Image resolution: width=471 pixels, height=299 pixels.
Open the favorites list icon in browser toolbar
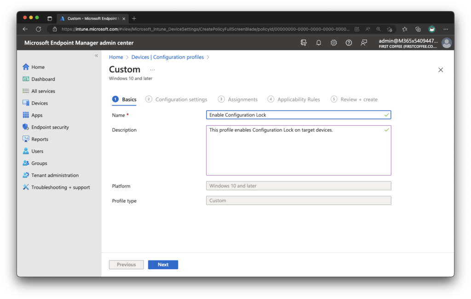coord(405,29)
